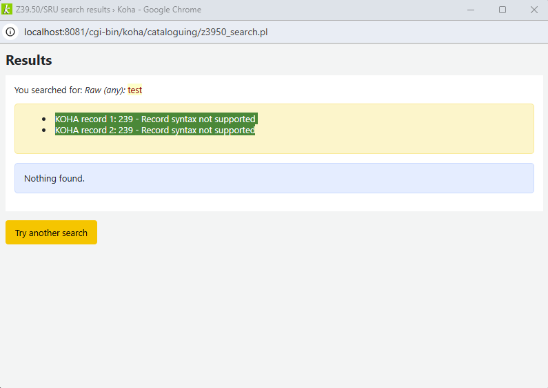Viewport: 548px width, 388px height.
Task: Focus the localhost:8081 address bar URL
Action: tap(145, 32)
